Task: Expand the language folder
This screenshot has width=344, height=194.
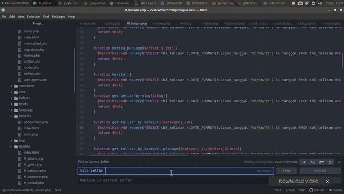Action: [x=26, y=110]
